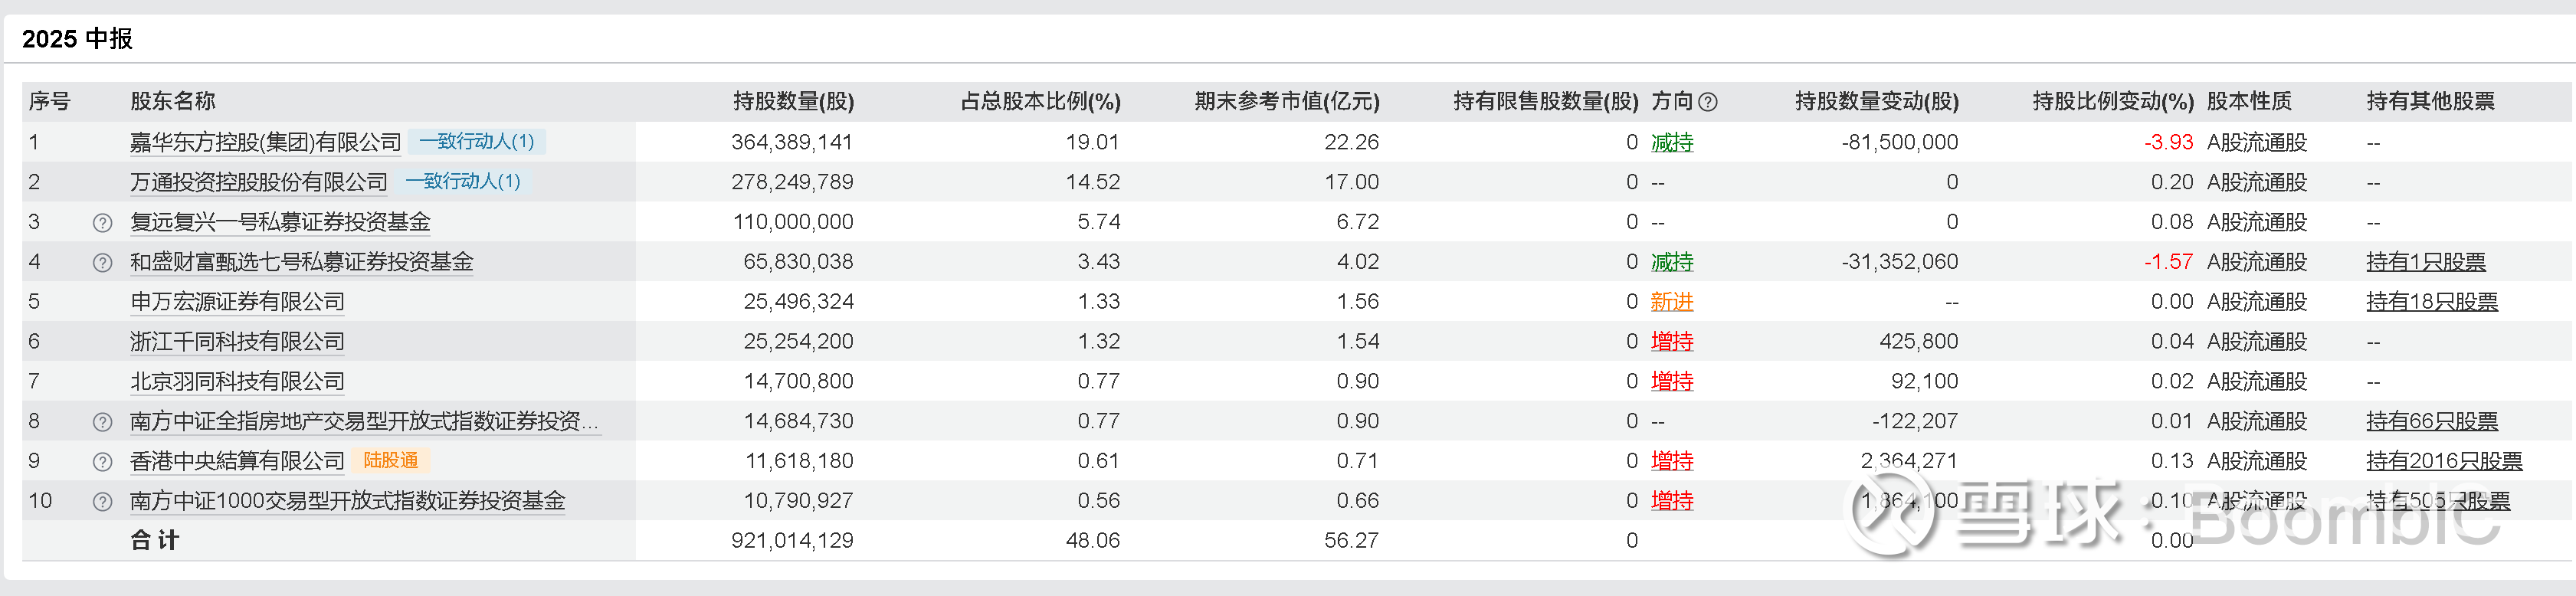Open 持有1只股票 holdings link
Screen dimensions: 2576x596
point(2425,262)
